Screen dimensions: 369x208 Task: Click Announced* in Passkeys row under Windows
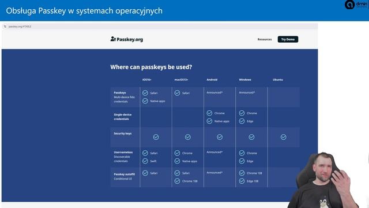click(247, 92)
